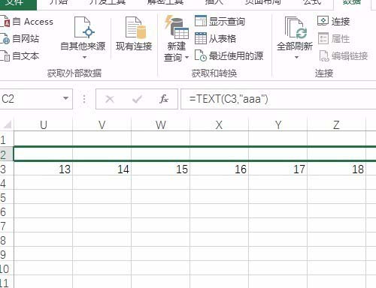376x288 pixels.
Task: Click 编辑链接 edit links
Action: coord(344,55)
